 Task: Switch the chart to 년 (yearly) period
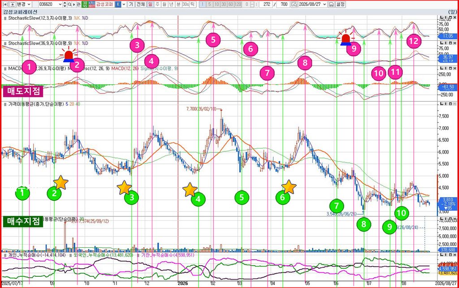click(171, 4)
